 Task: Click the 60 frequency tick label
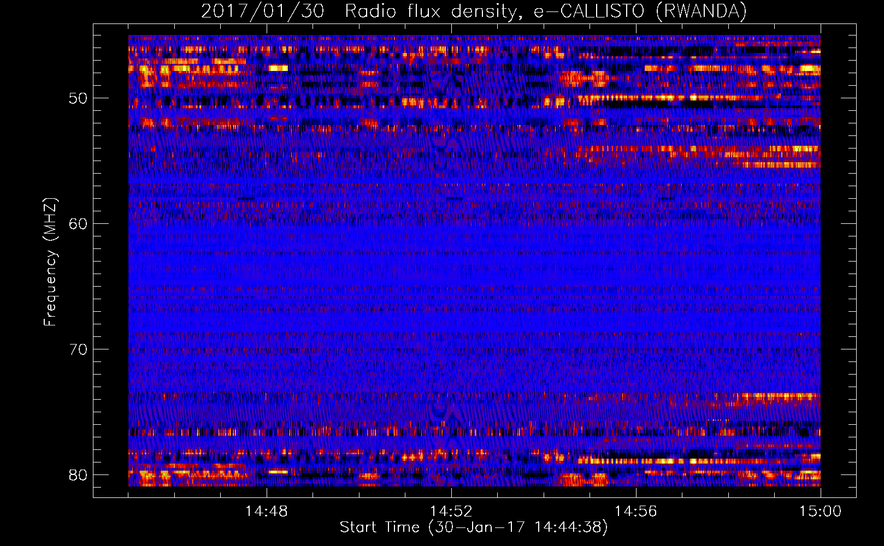click(x=78, y=224)
